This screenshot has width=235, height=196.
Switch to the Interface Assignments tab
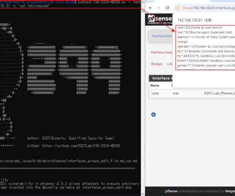pyautogui.click(x=161, y=52)
